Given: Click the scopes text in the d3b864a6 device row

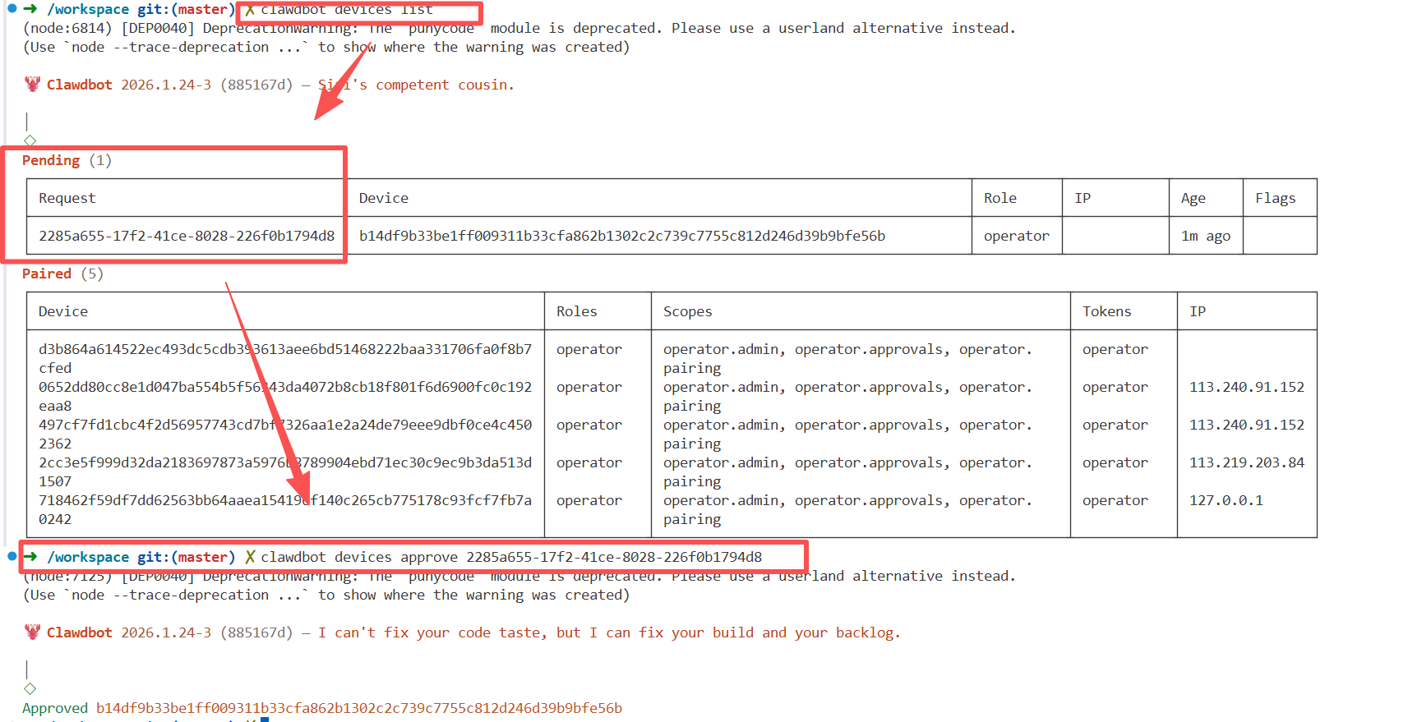Looking at the screenshot, I should [847, 358].
